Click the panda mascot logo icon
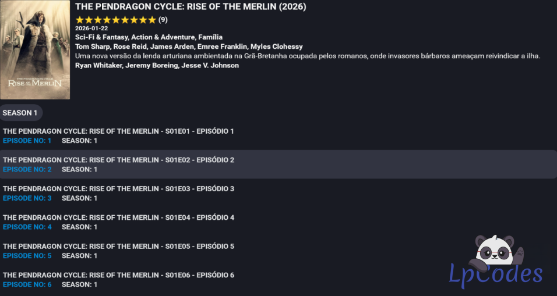The height and width of the screenshot is (296, 557). tap(498, 252)
